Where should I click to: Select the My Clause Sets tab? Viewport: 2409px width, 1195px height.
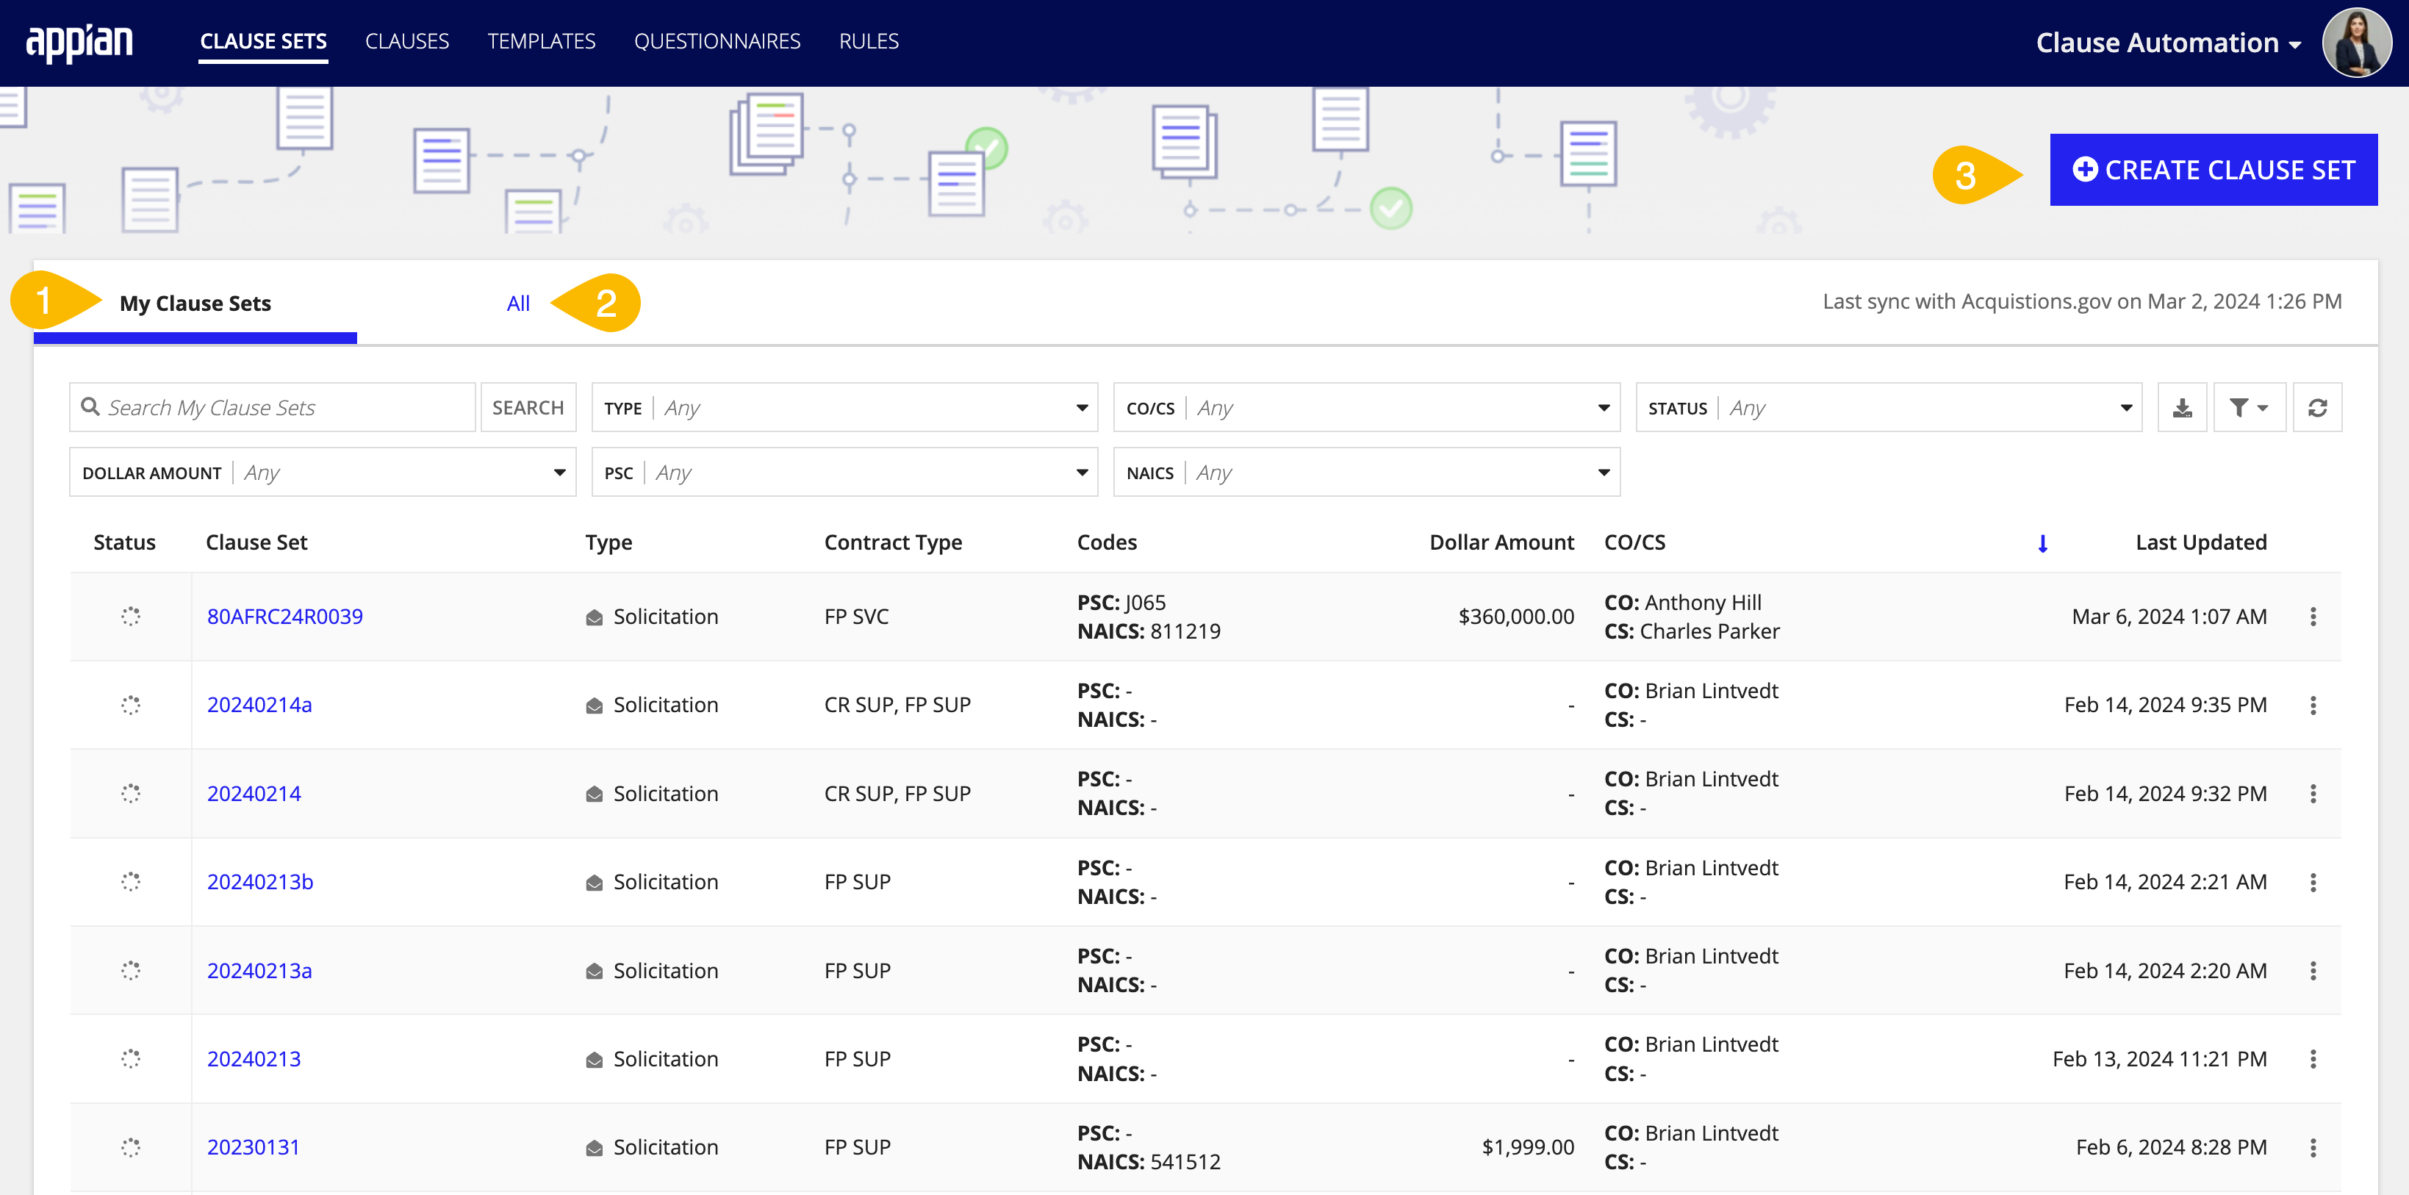tap(195, 304)
